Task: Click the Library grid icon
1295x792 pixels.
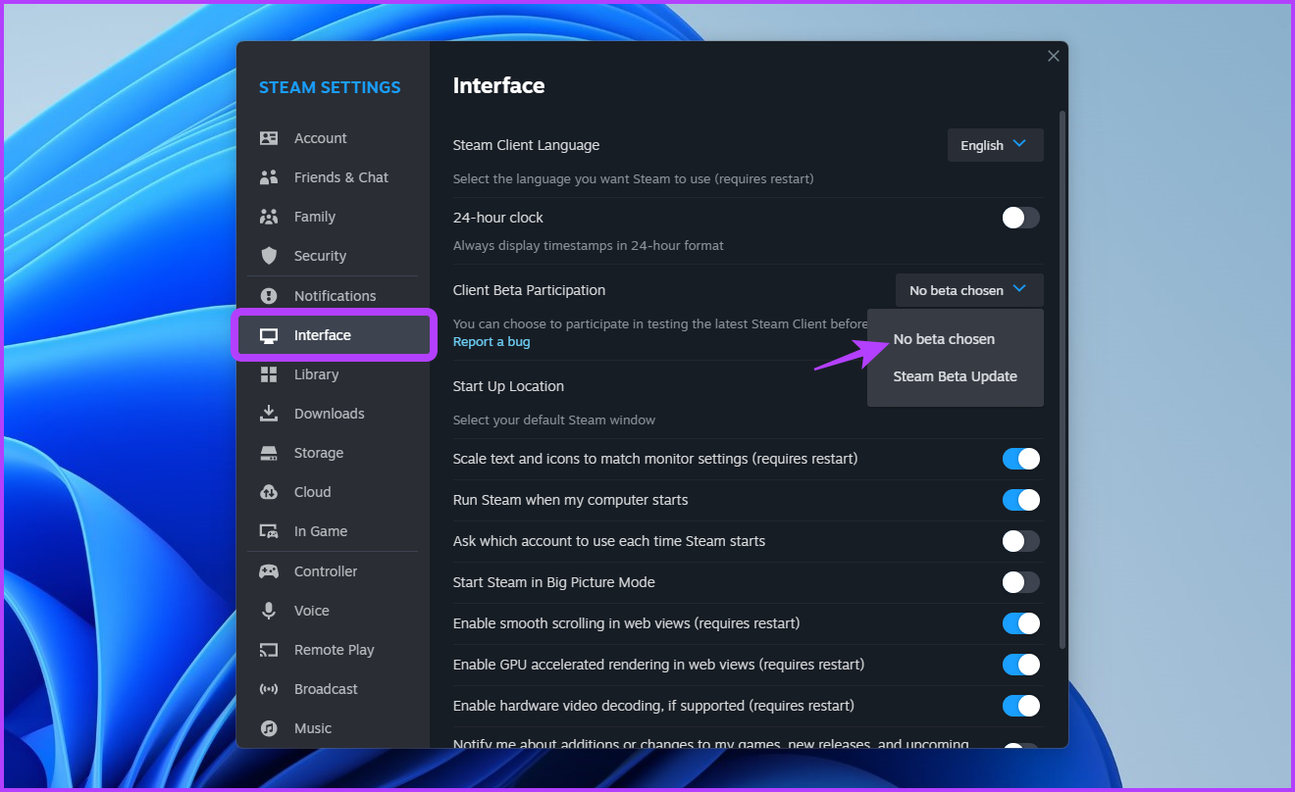Action: point(269,374)
